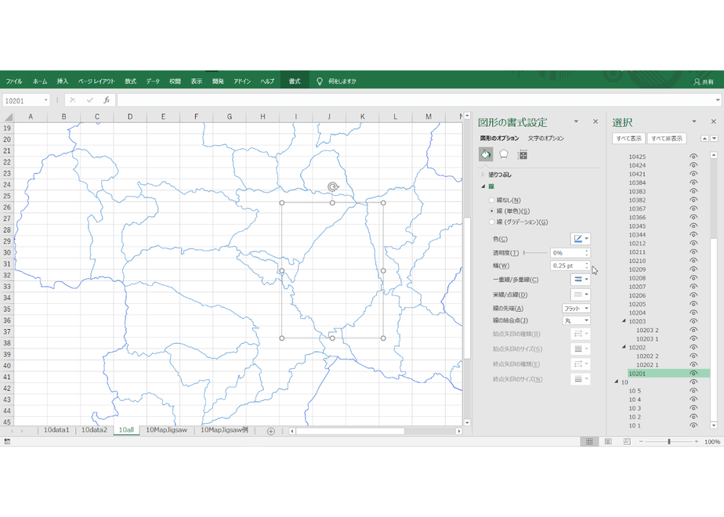The width and height of the screenshot is (724, 517).
Task: Click the formula bar confirm checkmark icon
Action: 89,100
